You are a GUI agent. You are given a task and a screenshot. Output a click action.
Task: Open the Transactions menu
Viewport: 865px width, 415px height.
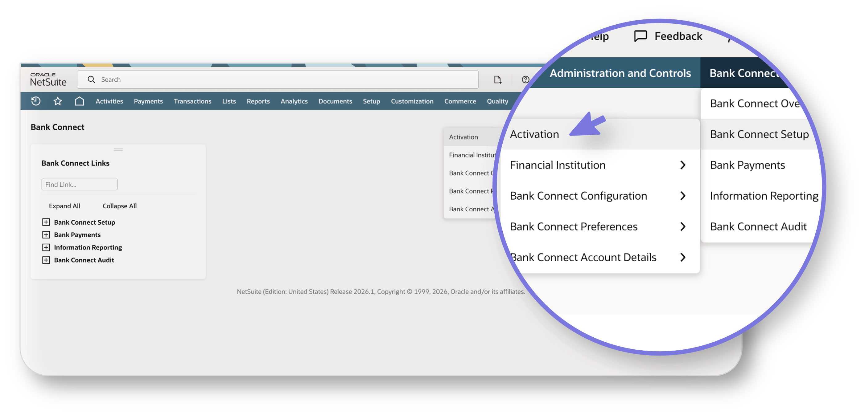coord(192,101)
